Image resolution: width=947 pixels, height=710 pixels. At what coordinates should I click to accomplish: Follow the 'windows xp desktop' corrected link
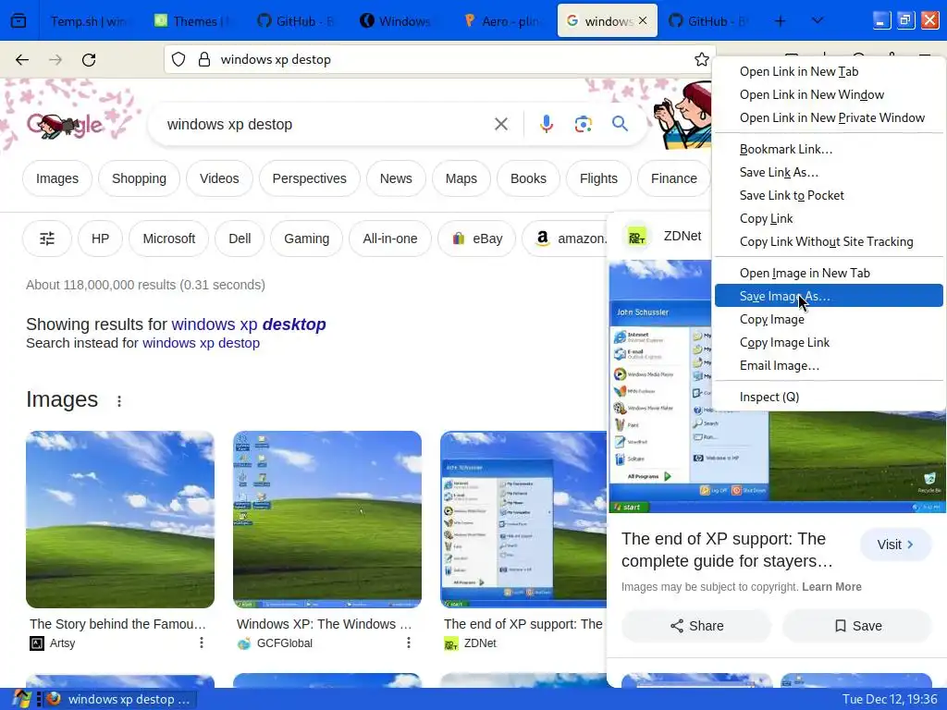(249, 324)
